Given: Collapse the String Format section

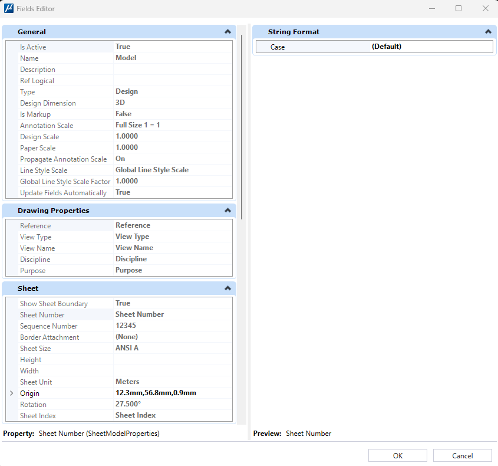Looking at the screenshot, I should coord(487,32).
